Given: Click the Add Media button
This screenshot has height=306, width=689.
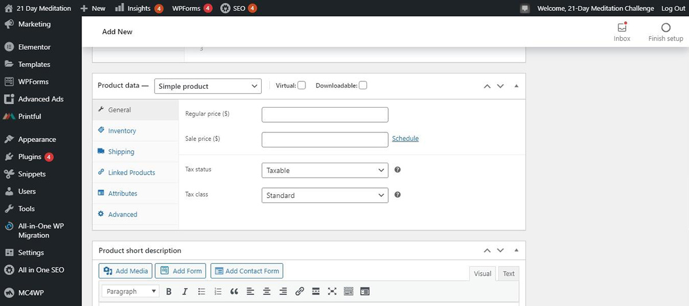Looking at the screenshot, I should 126,271.
